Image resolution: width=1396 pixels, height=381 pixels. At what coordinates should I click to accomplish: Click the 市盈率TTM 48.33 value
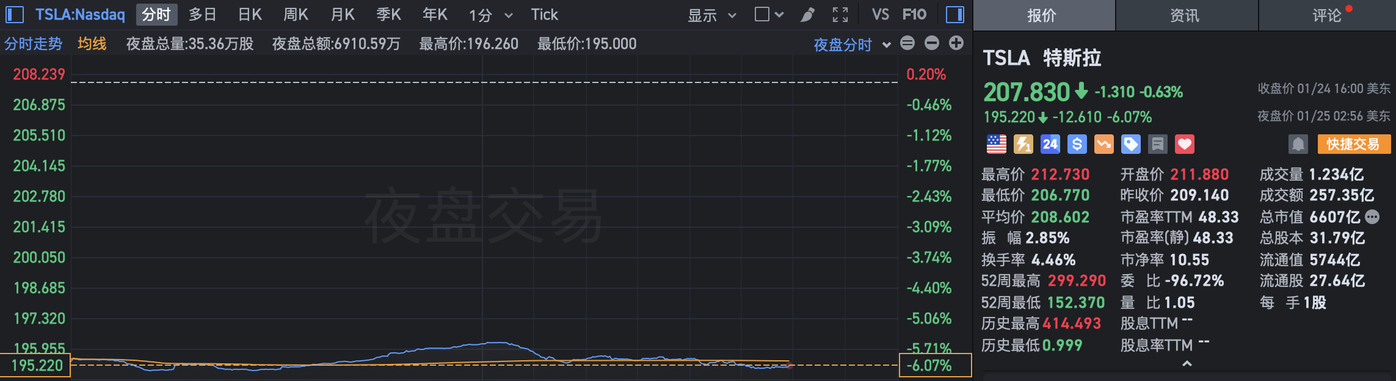click(x=1218, y=217)
